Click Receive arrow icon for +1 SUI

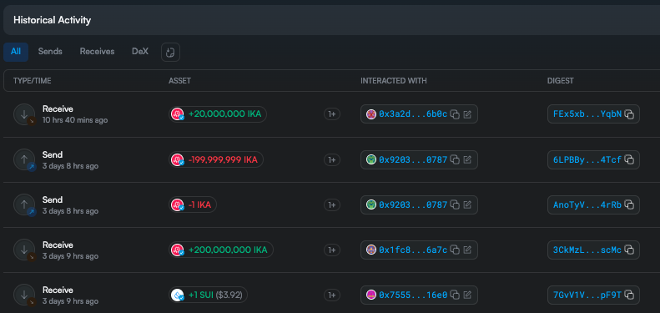click(x=24, y=295)
